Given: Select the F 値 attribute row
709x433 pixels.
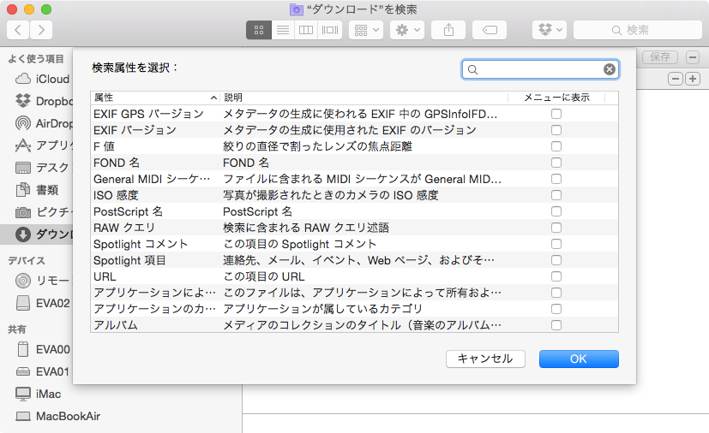Looking at the screenshot, I should click(x=355, y=146).
